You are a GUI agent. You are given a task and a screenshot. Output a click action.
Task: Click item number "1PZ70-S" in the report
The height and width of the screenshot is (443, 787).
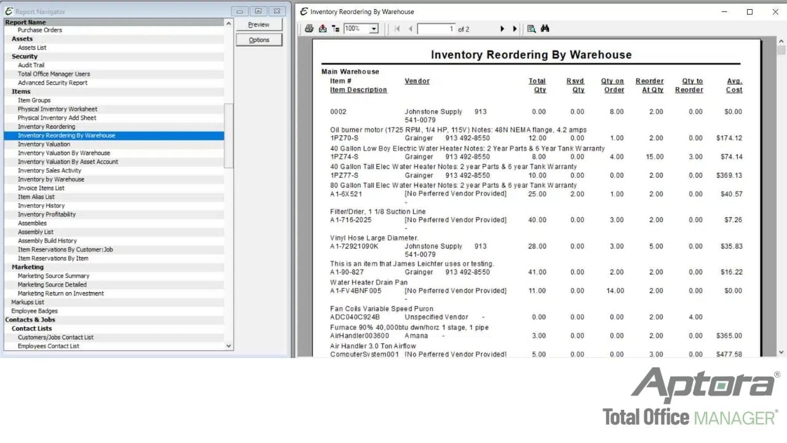(343, 138)
